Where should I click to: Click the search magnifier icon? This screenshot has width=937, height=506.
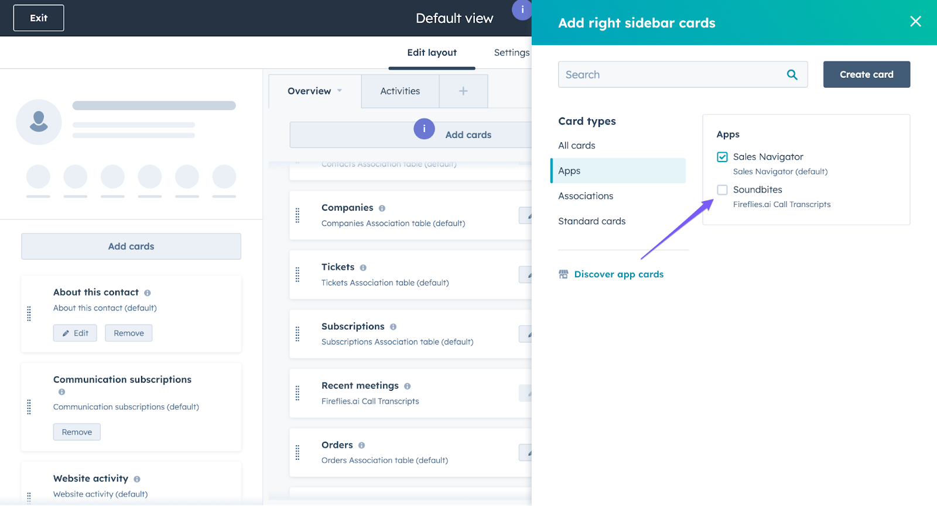point(792,75)
